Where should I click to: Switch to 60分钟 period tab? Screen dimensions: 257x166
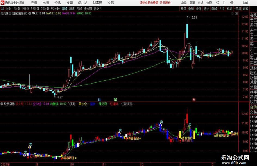pyautogui.click(x=55, y=8)
